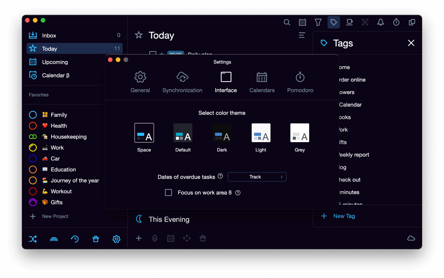The height and width of the screenshot is (278, 444).
Task: Toggle the Tags panel toolbar icon
Action: [x=333, y=22]
